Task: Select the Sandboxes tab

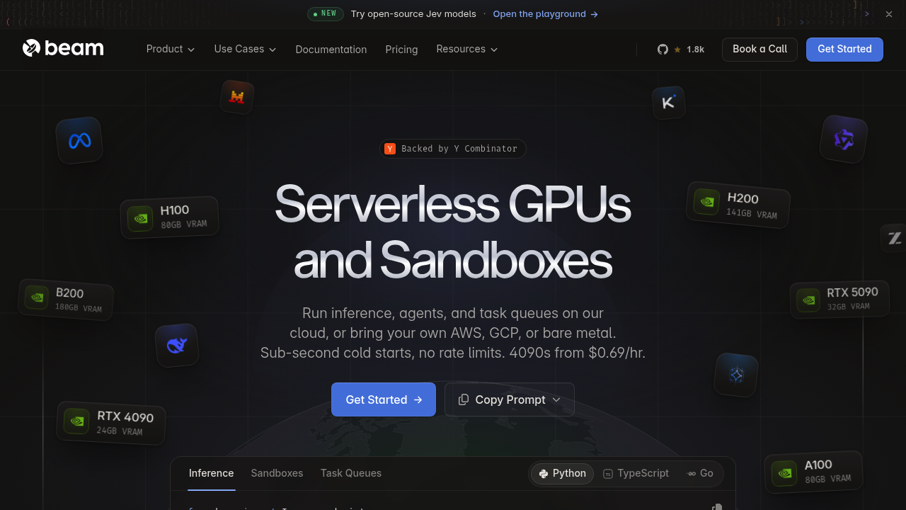Action: (277, 473)
